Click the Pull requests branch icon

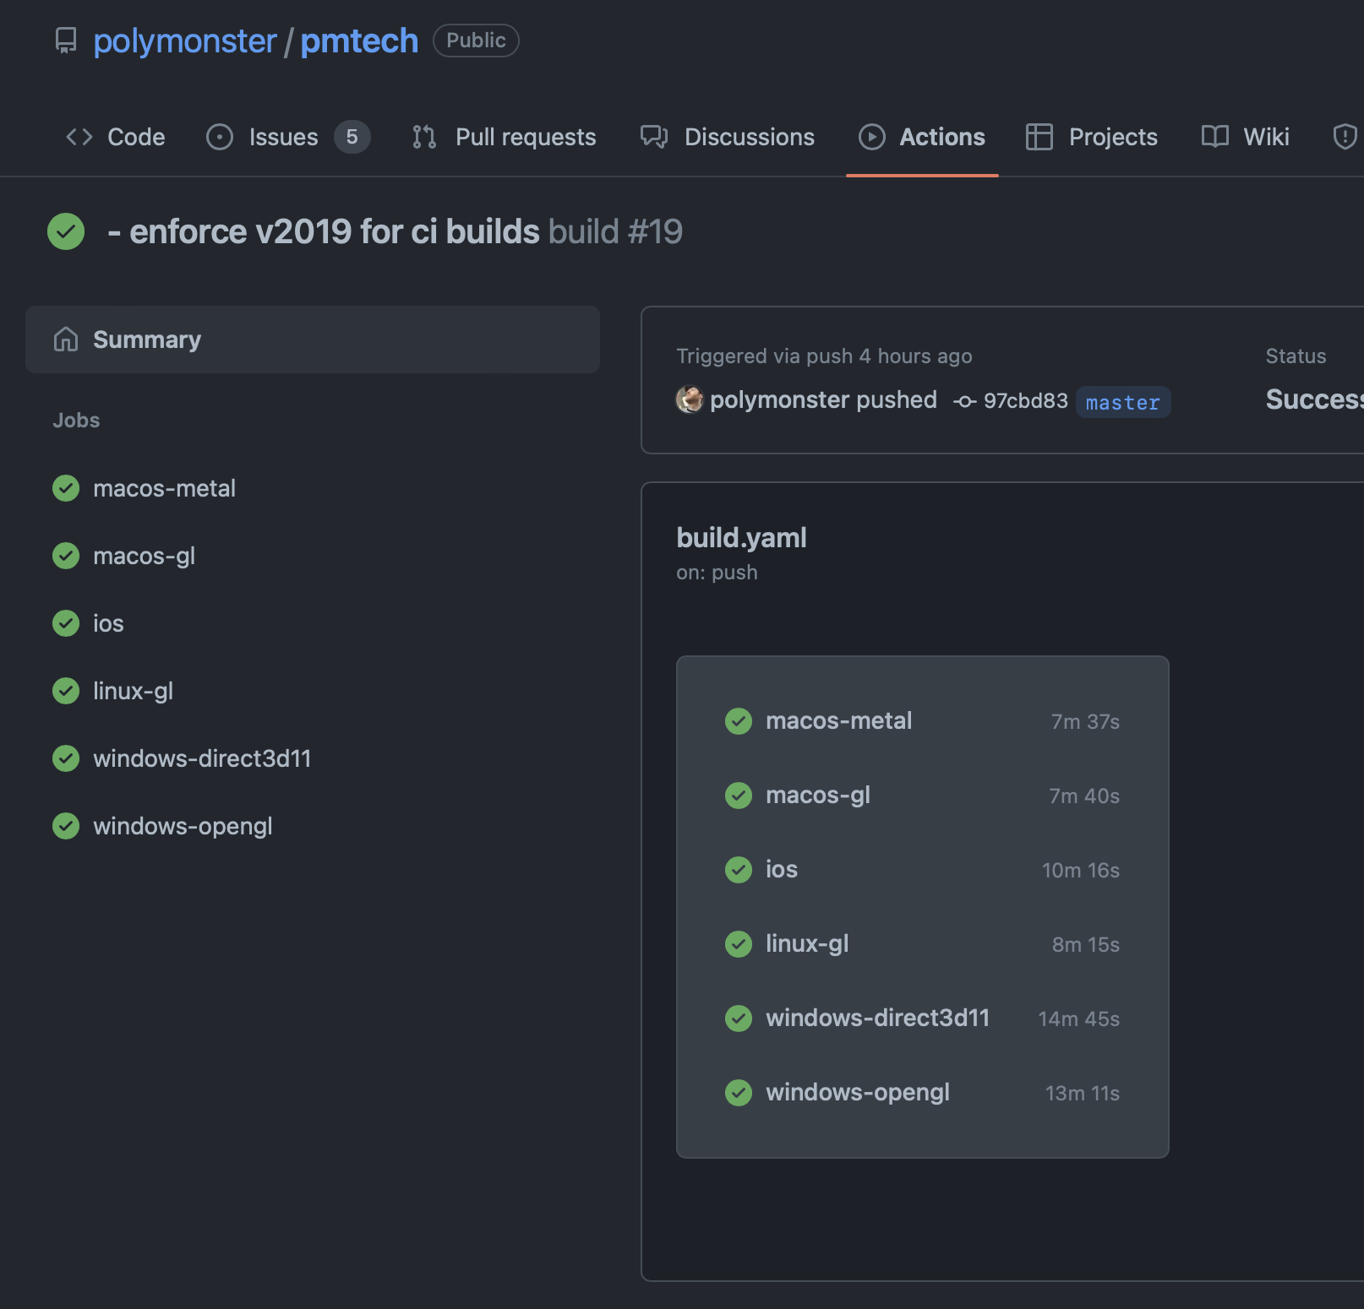[x=424, y=137]
